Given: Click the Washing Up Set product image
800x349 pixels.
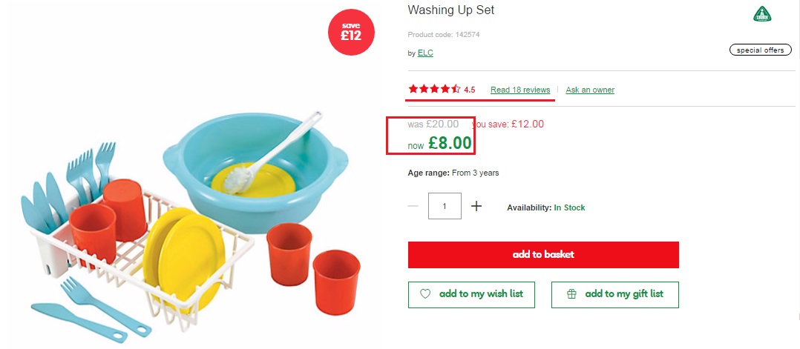Looking at the screenshot, I should (186, 215).
